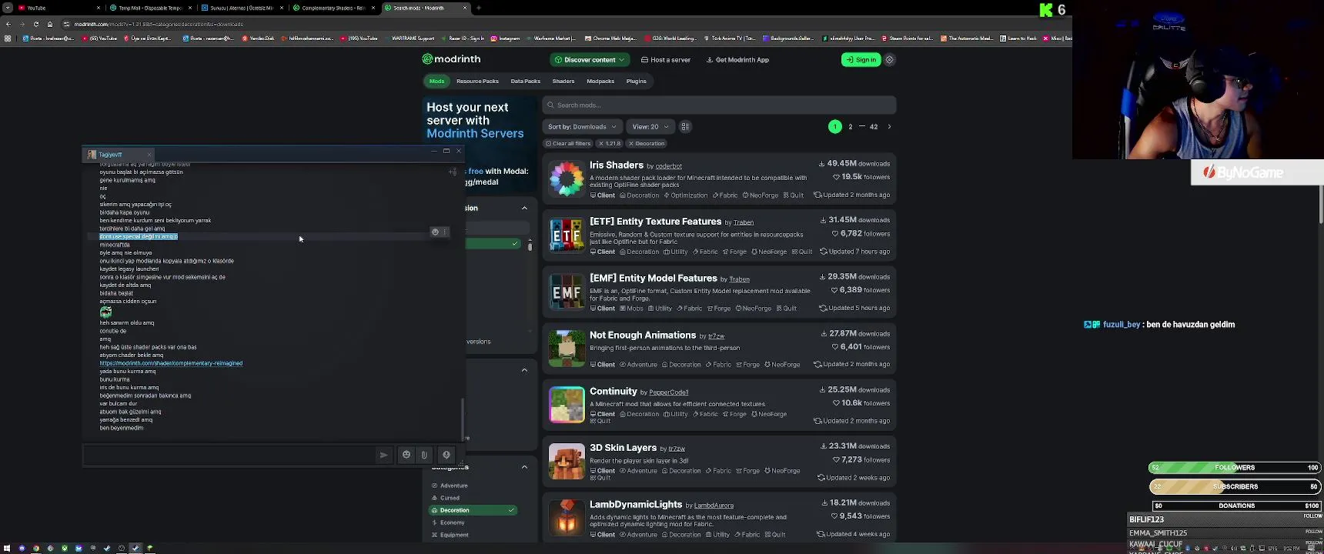The image size is (1324, 554).
Task: Open the emoji picker in chat window
Action: click(x=406, y=455)
